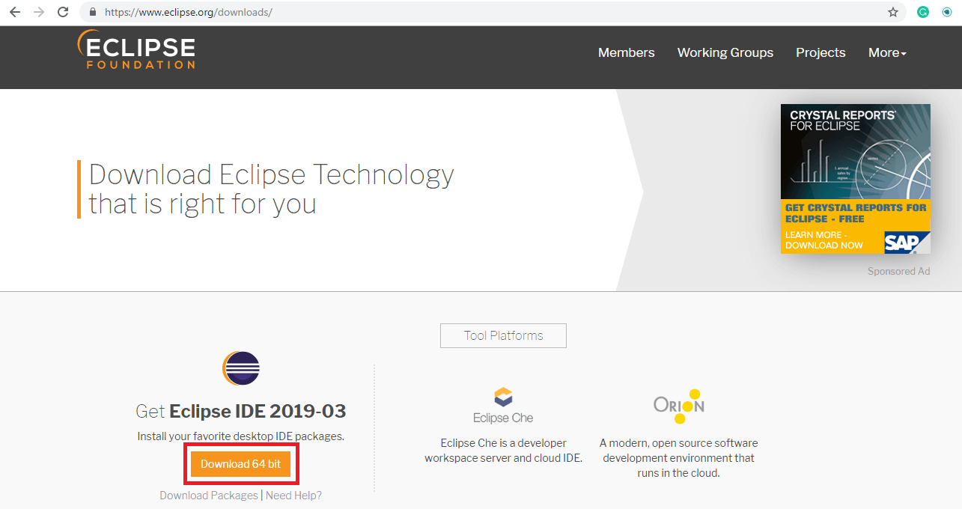Open the Orion logo
This screenshot has width=962, height=509.
click(679, 406)
